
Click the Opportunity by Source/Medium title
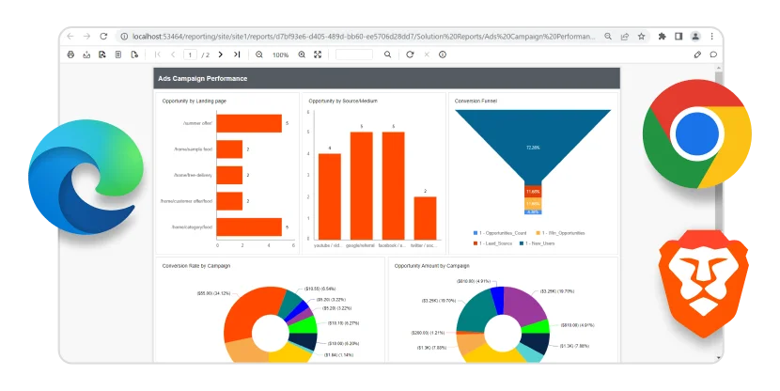343,101
